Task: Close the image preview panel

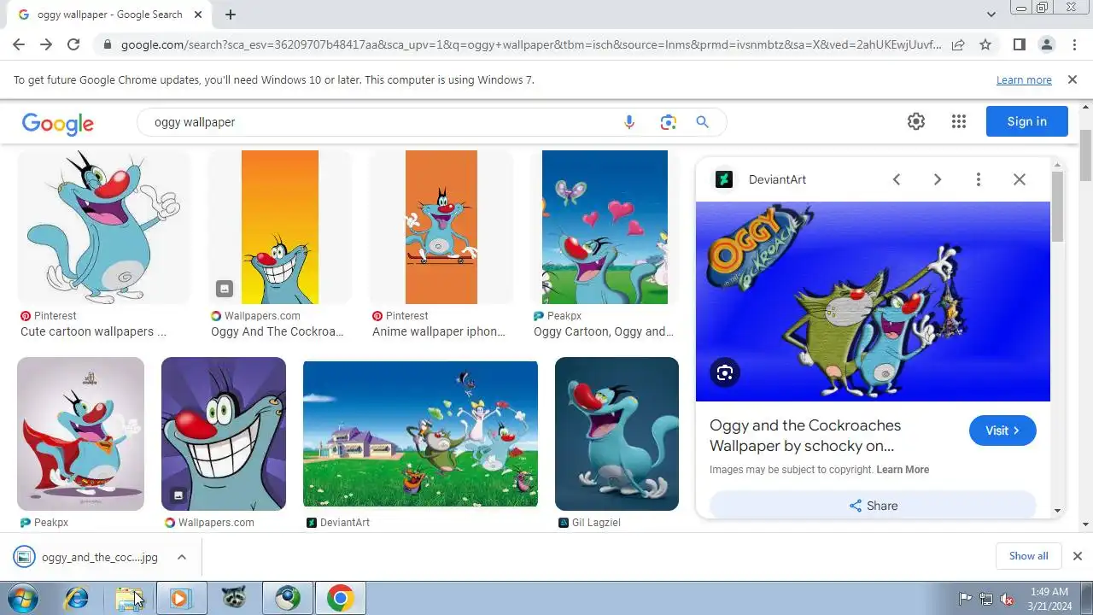Action: (1020, 179)
